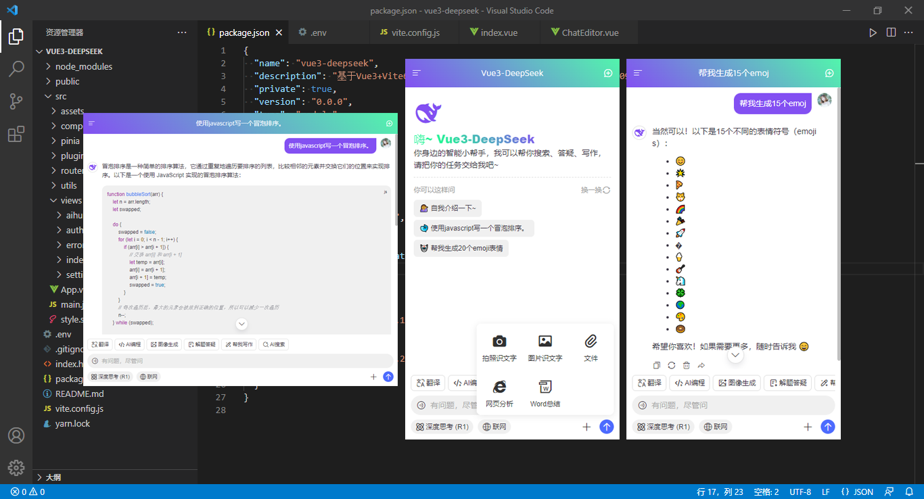Click 图像生成 in the 帮我生成15个emoj chat
Viewport: 924px width, 499px height.
(736, 383)
